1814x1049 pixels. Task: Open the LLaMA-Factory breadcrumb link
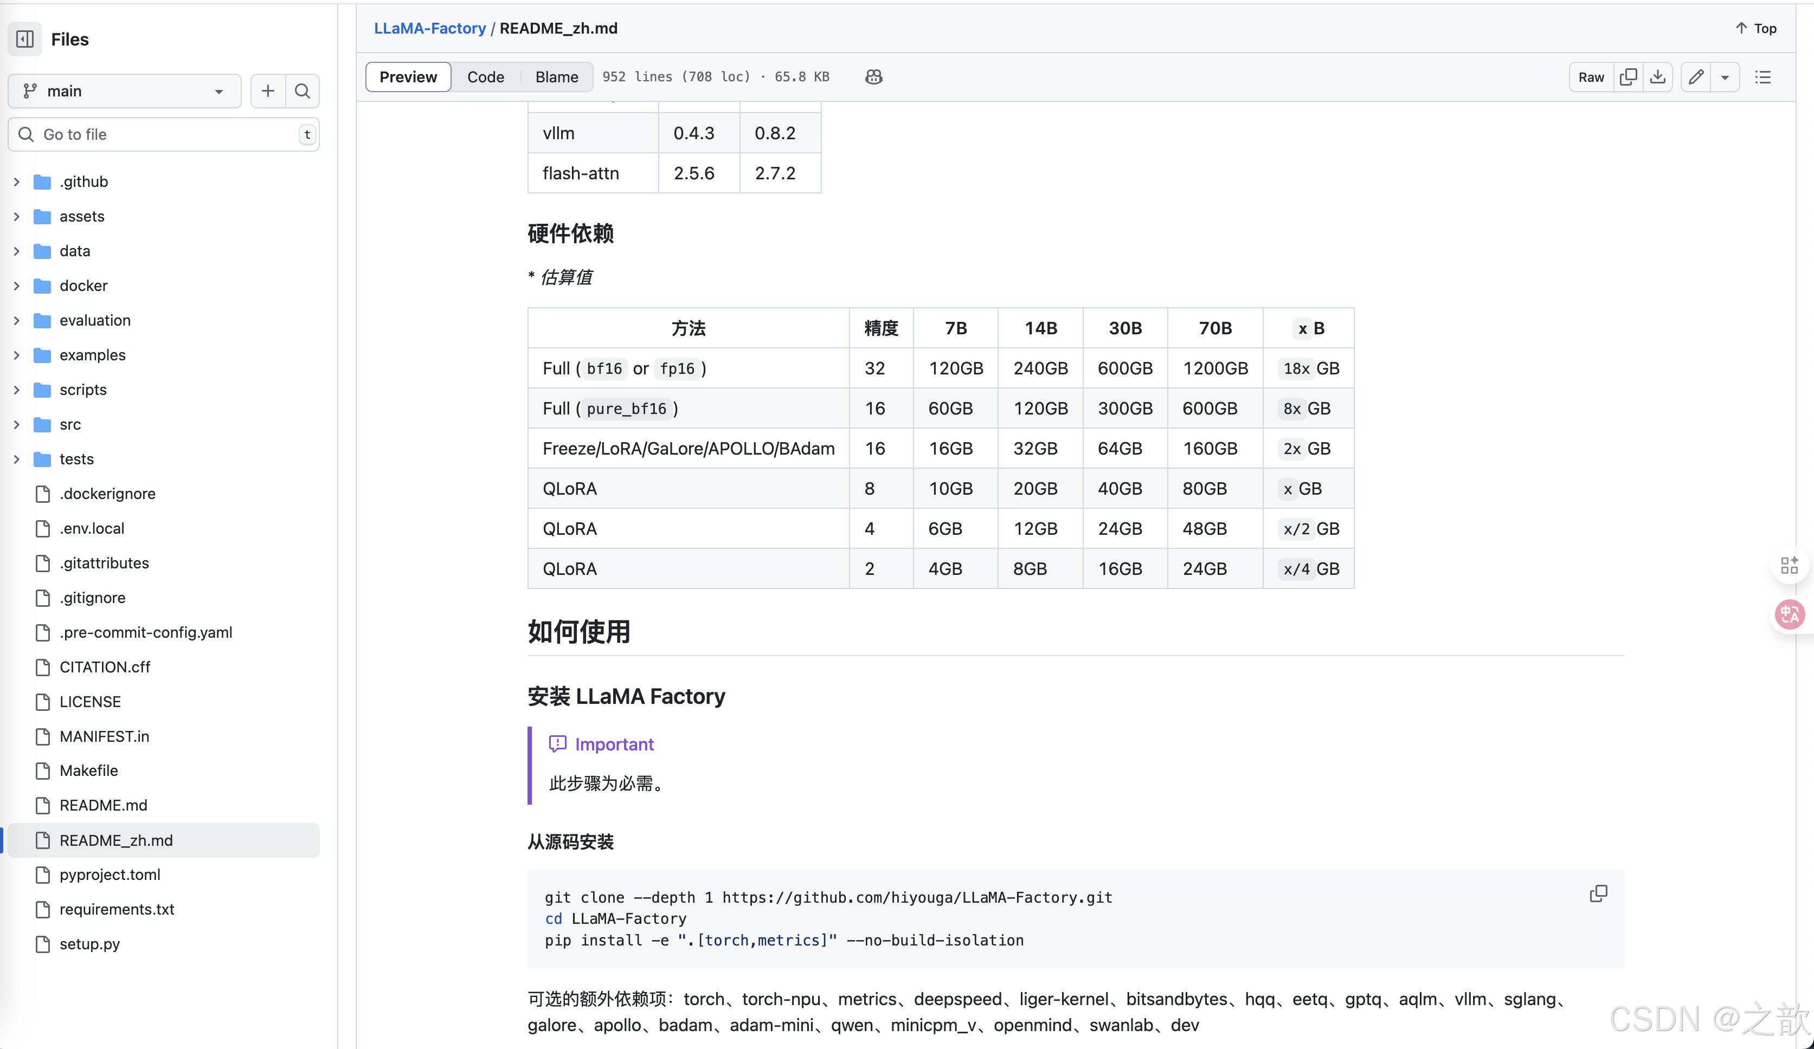coord(430,28)
